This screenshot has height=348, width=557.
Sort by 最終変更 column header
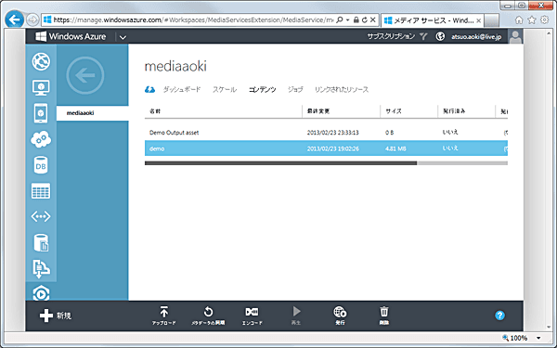(x=341, y=111)
